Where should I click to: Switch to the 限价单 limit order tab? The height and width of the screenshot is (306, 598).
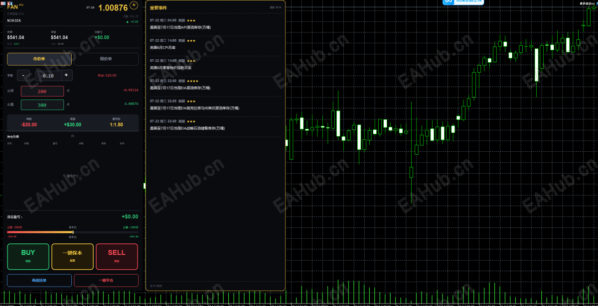pos(106,59)
